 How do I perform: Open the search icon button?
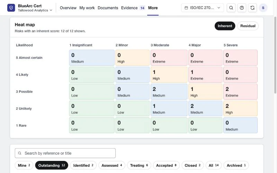click(x=231, y=8)
